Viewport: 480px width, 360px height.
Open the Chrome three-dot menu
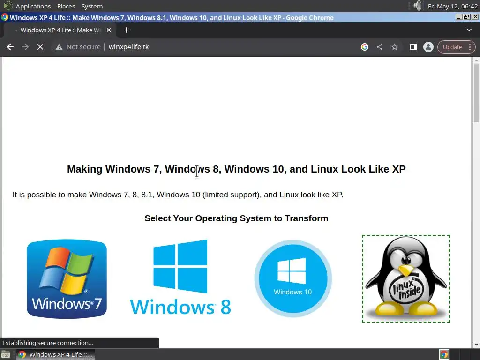[x=470, y=47]
